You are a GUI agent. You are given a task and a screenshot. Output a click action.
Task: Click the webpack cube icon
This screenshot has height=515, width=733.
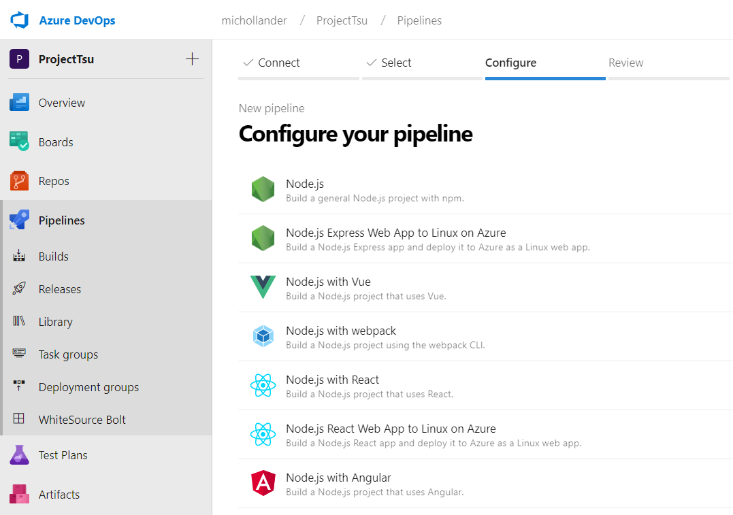[263, 336]
